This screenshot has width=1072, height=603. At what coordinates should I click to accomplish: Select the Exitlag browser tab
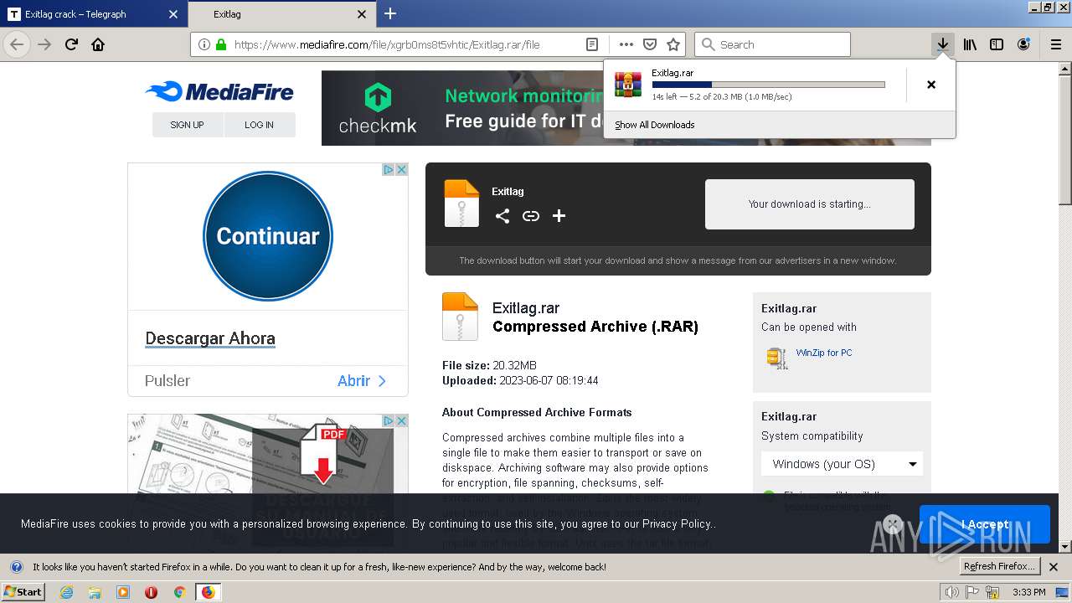(x=281, y=13)
